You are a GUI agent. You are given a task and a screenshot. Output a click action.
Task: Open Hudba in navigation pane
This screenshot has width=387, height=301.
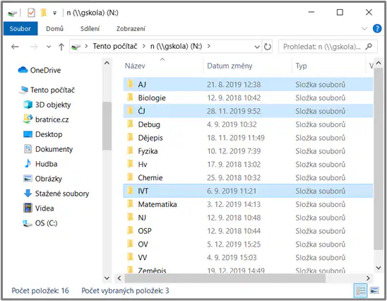pyautogui.click(x=40, y=164)
